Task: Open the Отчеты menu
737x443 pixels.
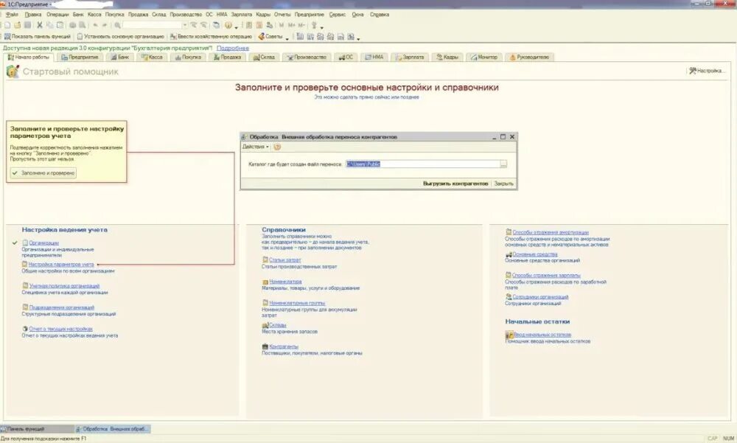Action: [282, 15]
